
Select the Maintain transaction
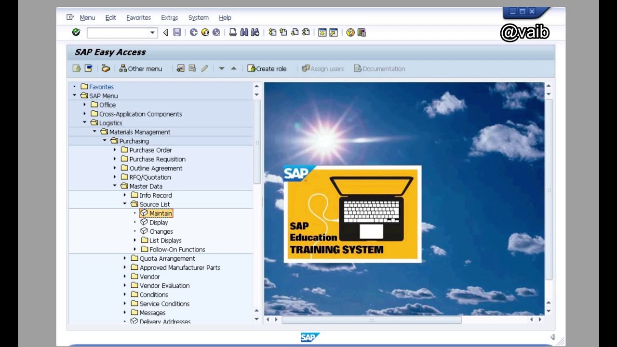point(156,213)
